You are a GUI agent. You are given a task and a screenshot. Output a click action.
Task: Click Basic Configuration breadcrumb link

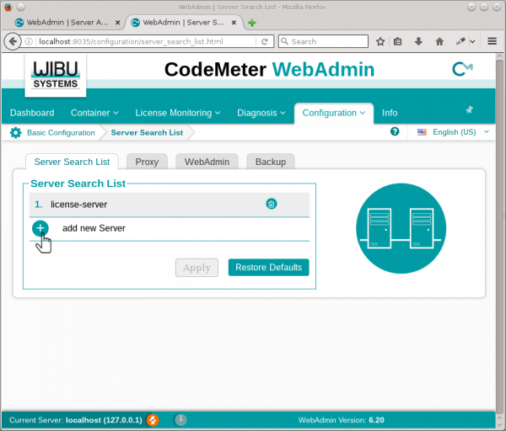(61, 133)
